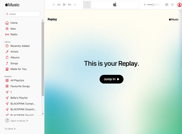Open the playlist named 1
182x134 pixels.
click(11, 92)
